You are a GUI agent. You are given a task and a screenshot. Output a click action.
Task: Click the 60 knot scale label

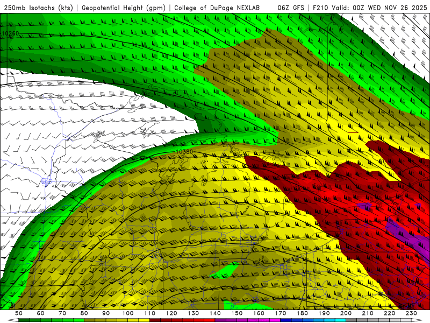pos(41,313)
